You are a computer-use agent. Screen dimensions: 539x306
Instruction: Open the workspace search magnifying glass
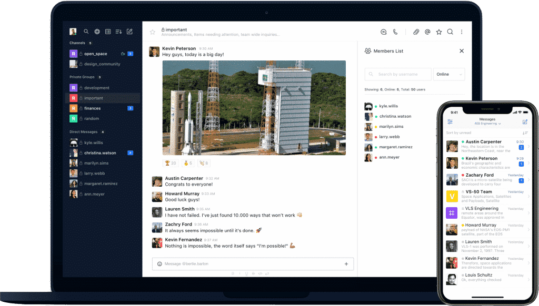86,32
